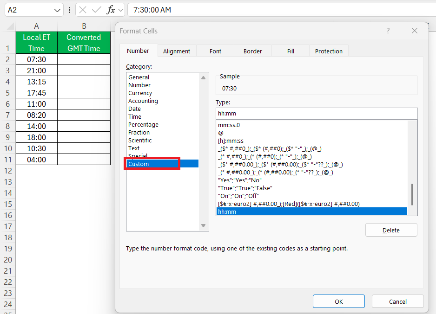The image size is (436, 314).
Task: Switch to the Number tab
Action: pyautogui.click(x=138, y=51)
